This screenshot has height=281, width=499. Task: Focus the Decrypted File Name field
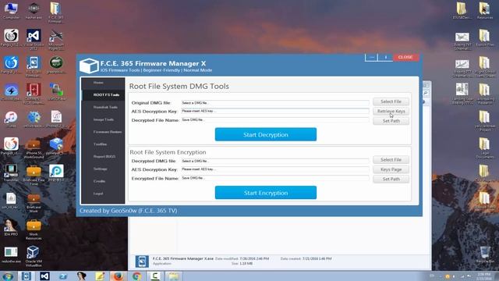coord(275,120)
